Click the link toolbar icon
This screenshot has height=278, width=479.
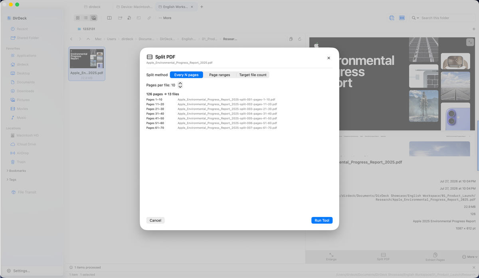click(149, 18)
